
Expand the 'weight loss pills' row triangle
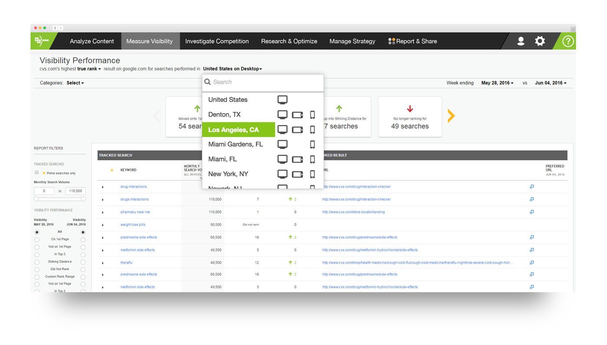[x=103, y=225]
